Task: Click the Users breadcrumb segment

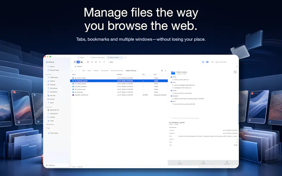Action: 89,71
